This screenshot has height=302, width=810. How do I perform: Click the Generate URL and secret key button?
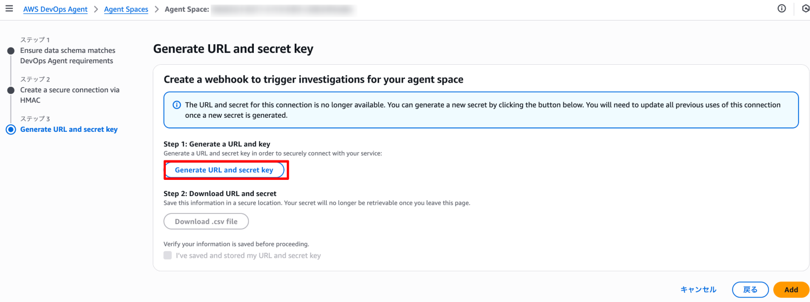tap(224, 170)
